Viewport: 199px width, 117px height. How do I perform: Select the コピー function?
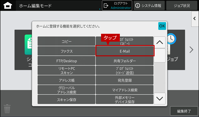click(66, 41)
